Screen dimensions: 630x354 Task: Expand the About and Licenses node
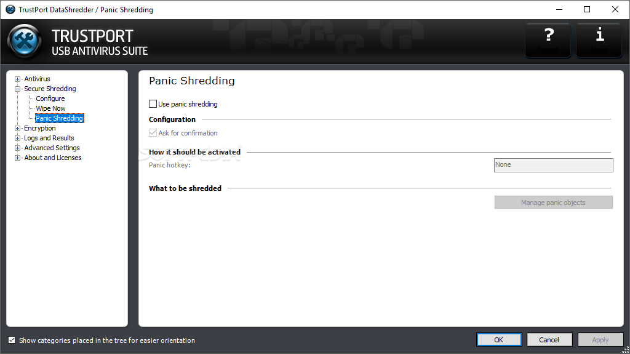(17, 158)
